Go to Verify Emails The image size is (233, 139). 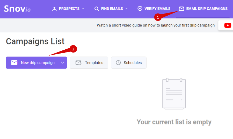tap(154, 9)
